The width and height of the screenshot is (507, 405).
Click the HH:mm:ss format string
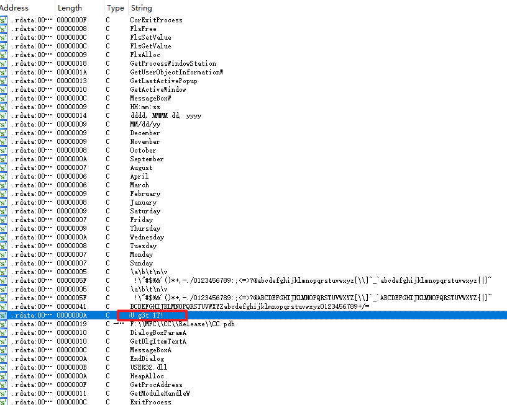(x=145, y=107)
